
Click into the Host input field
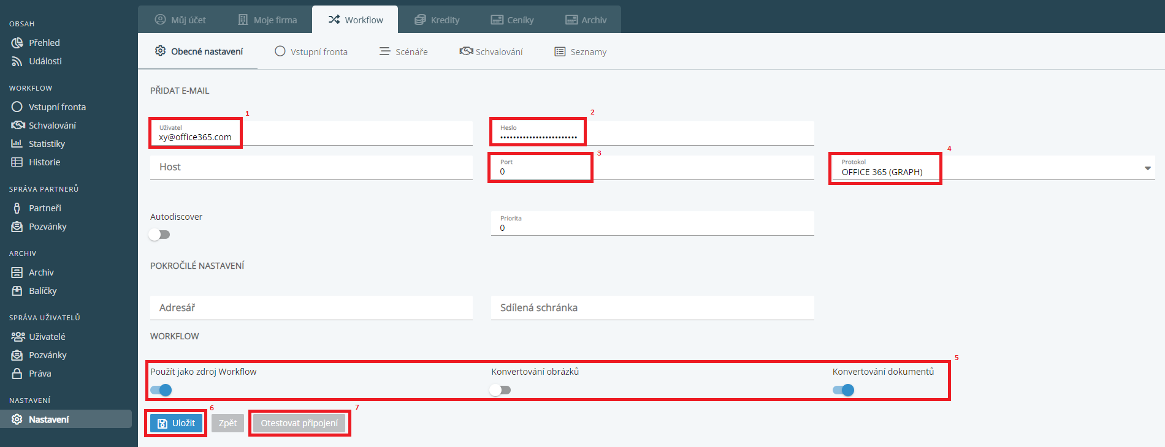[x=311, y=167]
